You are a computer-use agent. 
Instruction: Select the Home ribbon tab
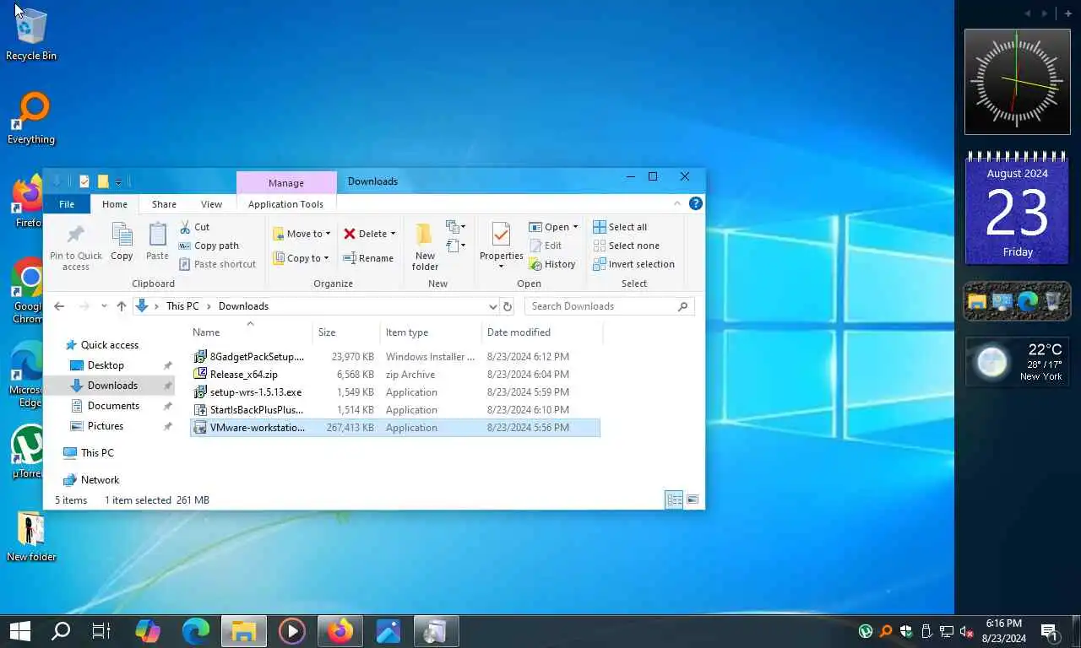coord(115,204)
